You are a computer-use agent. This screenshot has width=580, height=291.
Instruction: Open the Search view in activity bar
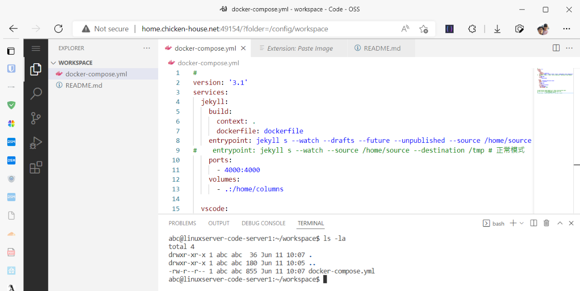(x=36, y=94)
